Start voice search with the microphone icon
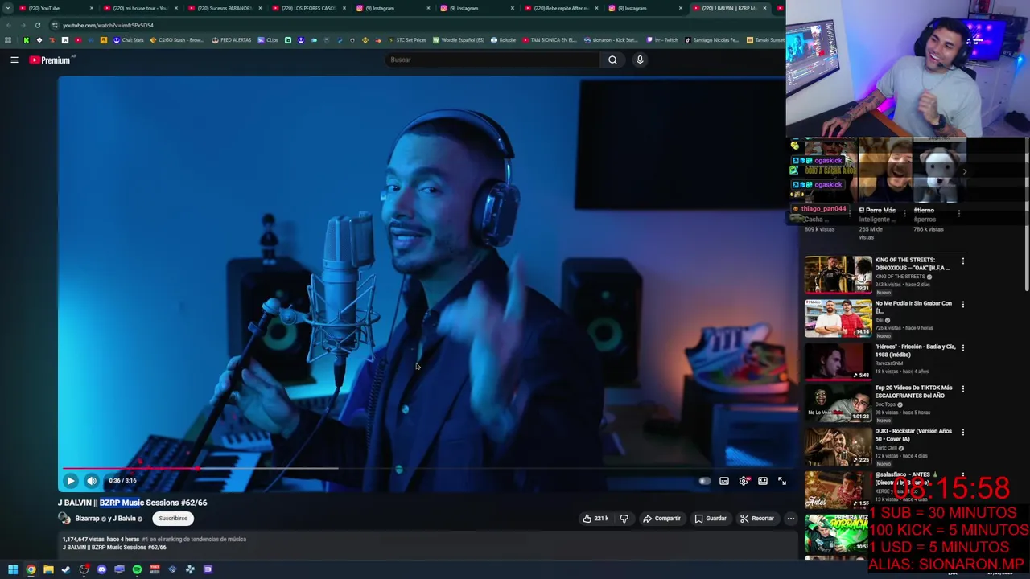1030x579 pixels. pos(640,60)
